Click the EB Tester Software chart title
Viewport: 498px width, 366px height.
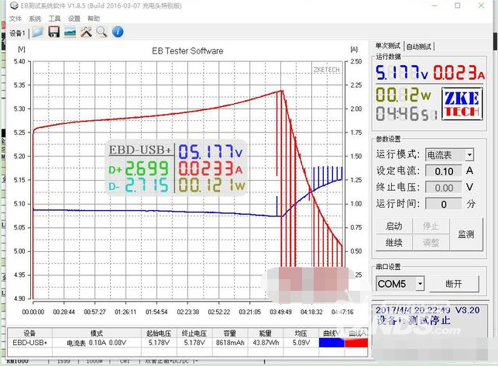(x=187, y=51)
